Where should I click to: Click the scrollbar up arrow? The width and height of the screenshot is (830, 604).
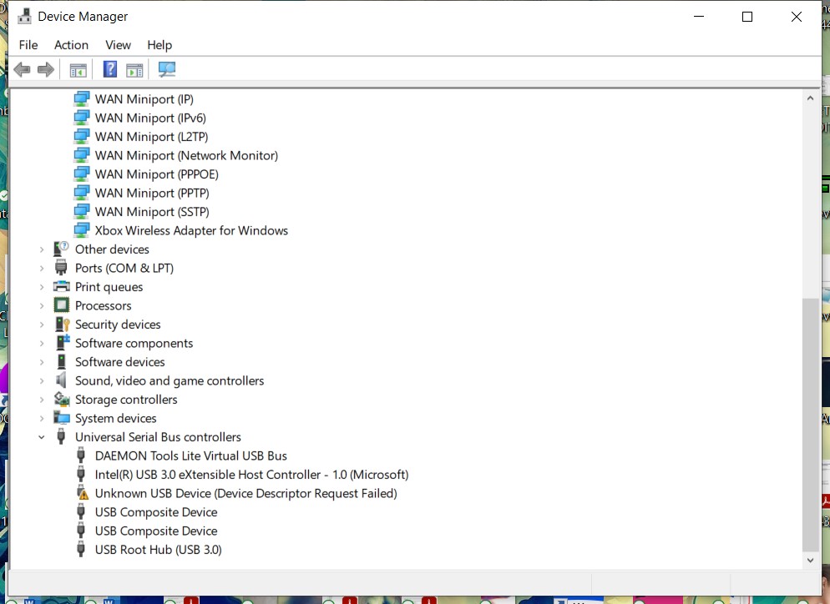810,98
